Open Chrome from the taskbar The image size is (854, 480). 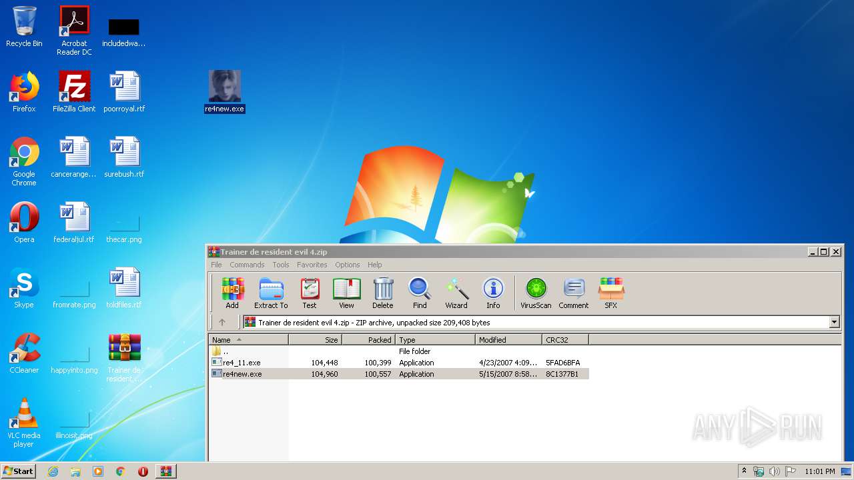(x=121, y=471)
